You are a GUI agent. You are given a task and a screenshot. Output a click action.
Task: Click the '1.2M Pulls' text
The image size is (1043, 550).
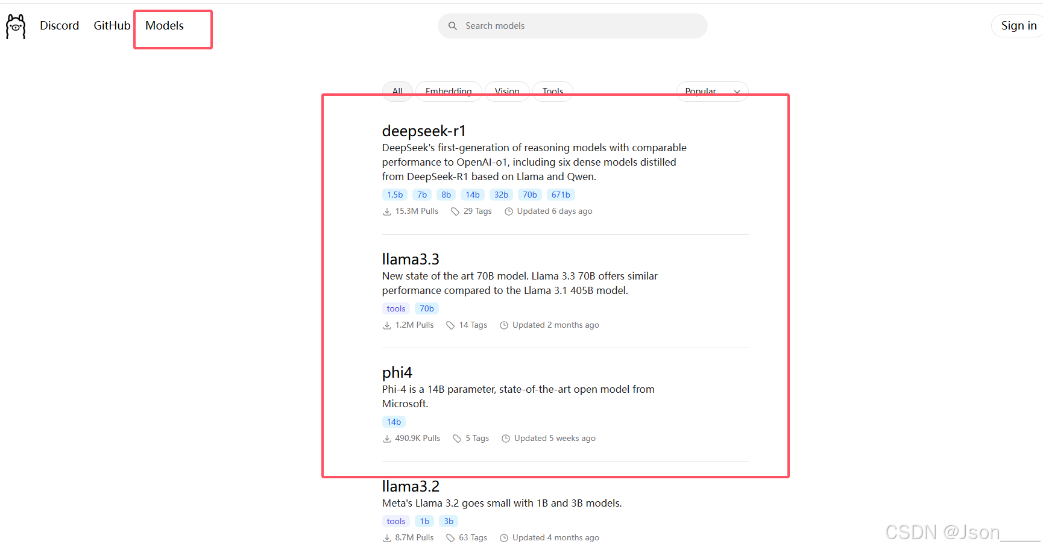414,325
